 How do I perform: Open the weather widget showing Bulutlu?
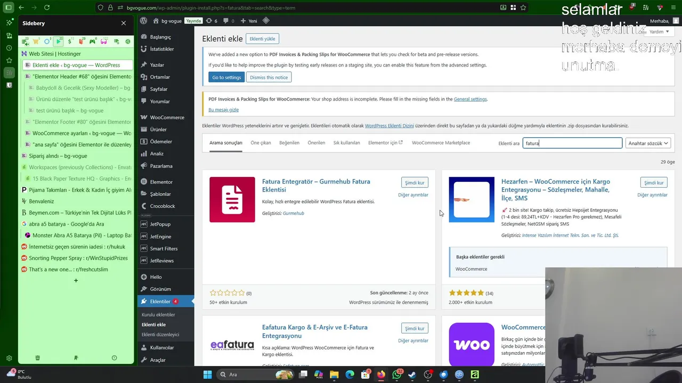[x=18, y=374]
